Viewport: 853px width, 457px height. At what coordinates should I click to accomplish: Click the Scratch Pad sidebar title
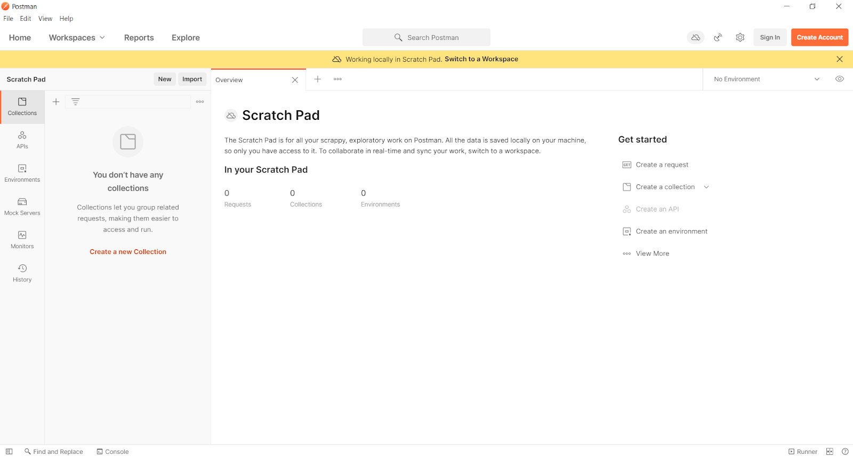tap(26, 79)
